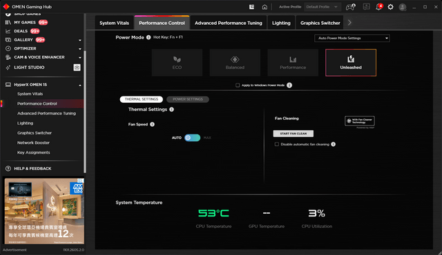Viewport: 442px width, 255px height.
Task: Switch to Performance Control tab
Action: pos(162,23)
